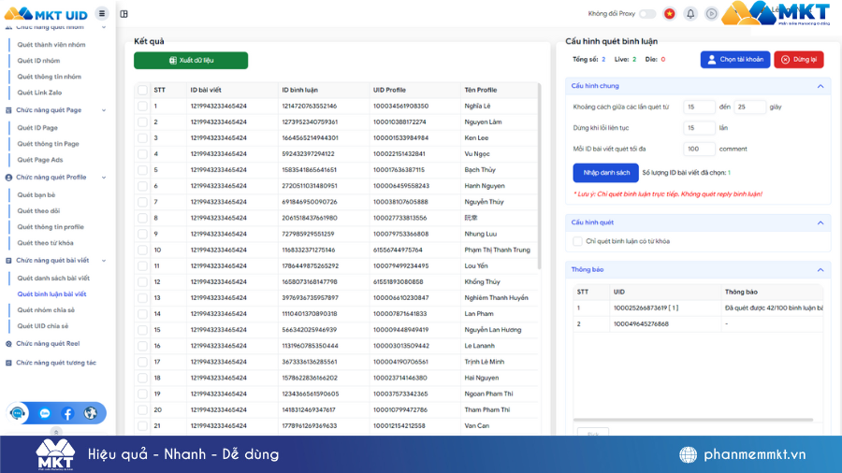Open Quét Link Zalo

(39, 93)
